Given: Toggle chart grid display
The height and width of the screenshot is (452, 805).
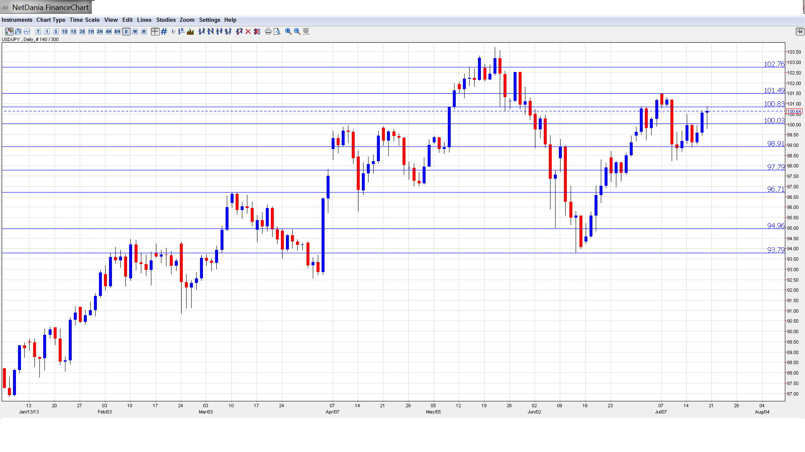Looking at the screenshot, I should [164, 31].
